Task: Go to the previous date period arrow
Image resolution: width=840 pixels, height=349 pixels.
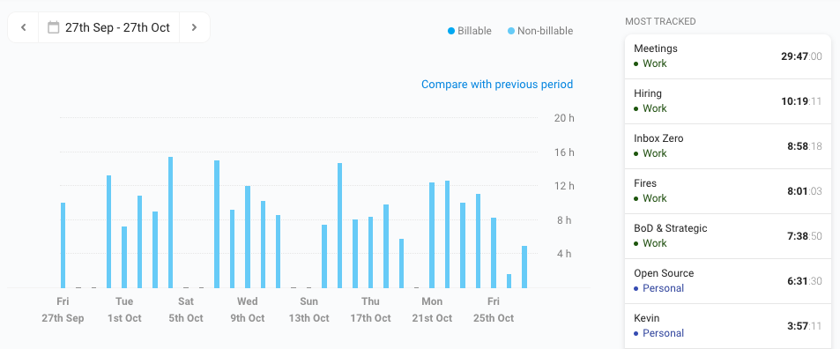Action: (23, 27)
